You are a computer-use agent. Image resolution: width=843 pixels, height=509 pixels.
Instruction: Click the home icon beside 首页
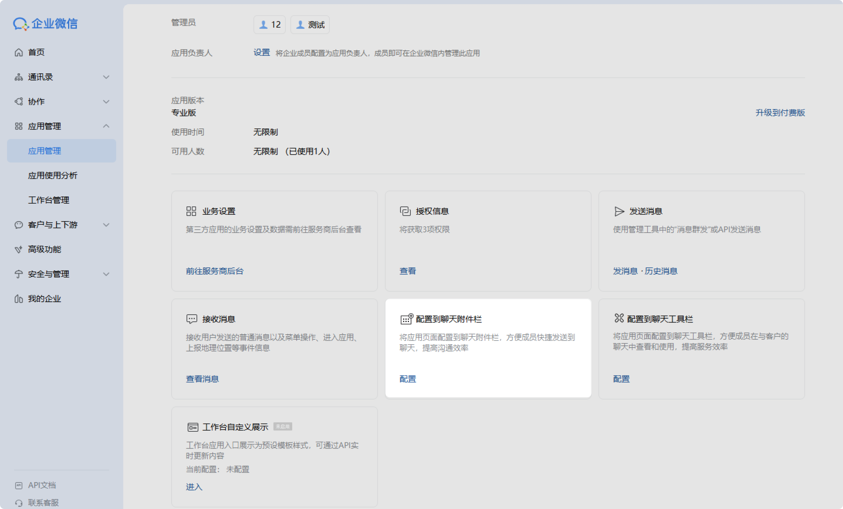click(19, 53)
